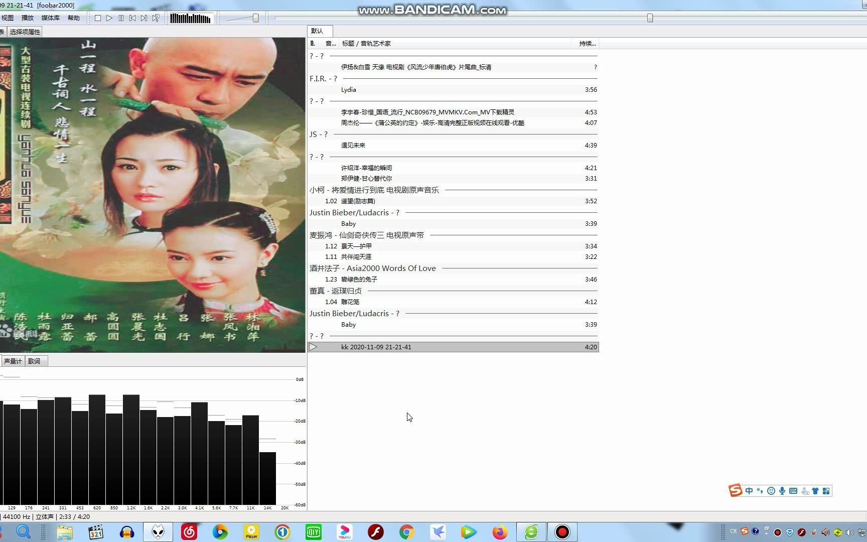Skip to the next track
Viewport: 867px width, 542px height.
(144, 18)
